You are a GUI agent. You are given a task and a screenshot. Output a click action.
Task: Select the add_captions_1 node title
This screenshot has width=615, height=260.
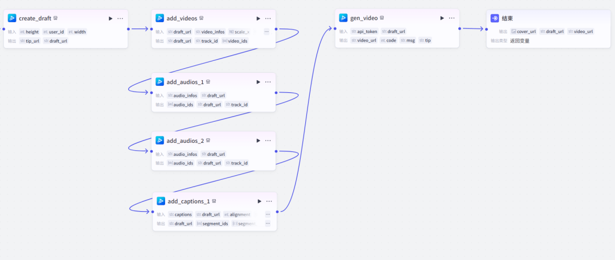[x=189, y=201]
